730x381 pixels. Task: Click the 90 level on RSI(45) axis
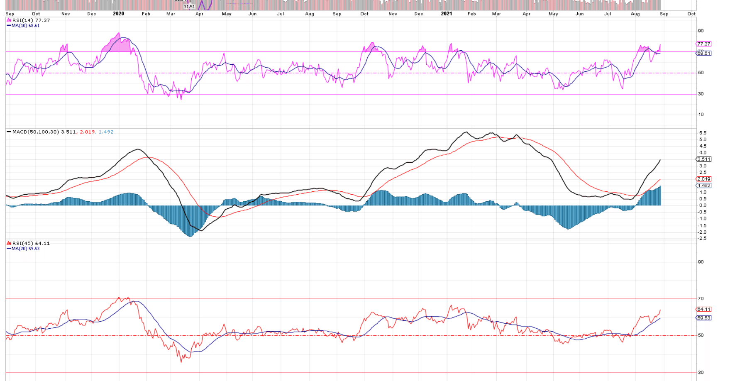click(x=701, y=262)
